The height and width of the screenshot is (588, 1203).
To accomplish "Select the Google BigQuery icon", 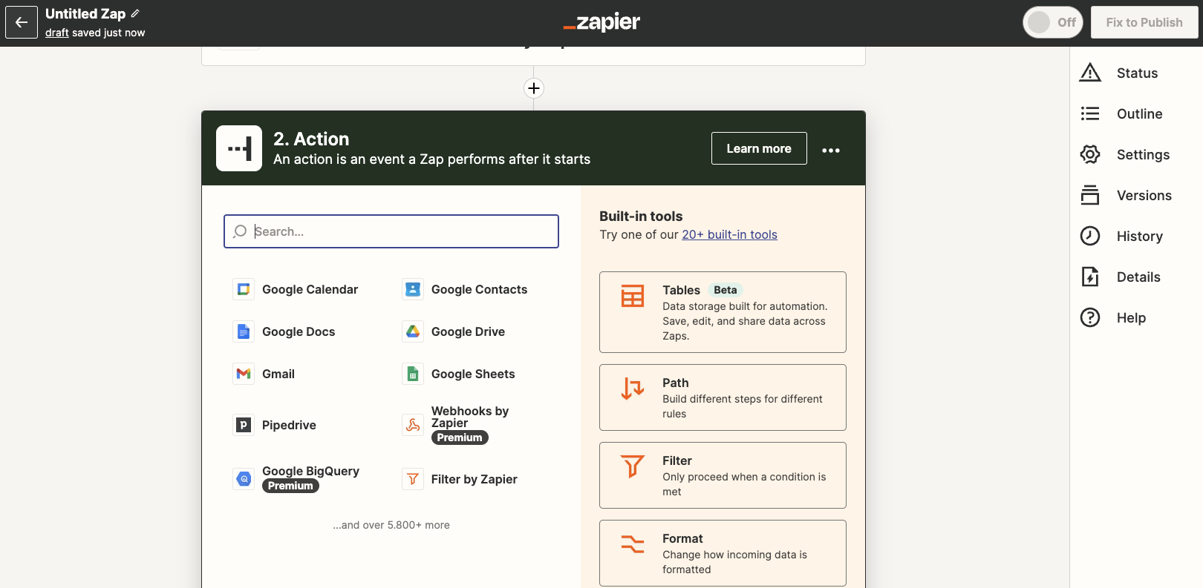I will [x=244, y=479].
